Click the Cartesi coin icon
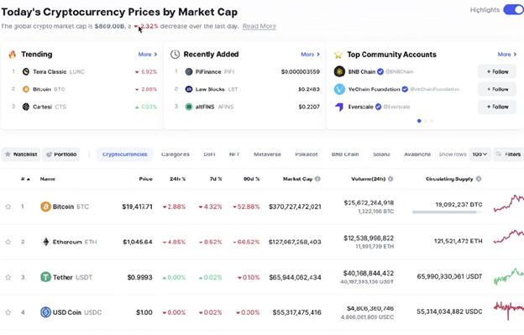The image size is (524, 335). point(26,107)
